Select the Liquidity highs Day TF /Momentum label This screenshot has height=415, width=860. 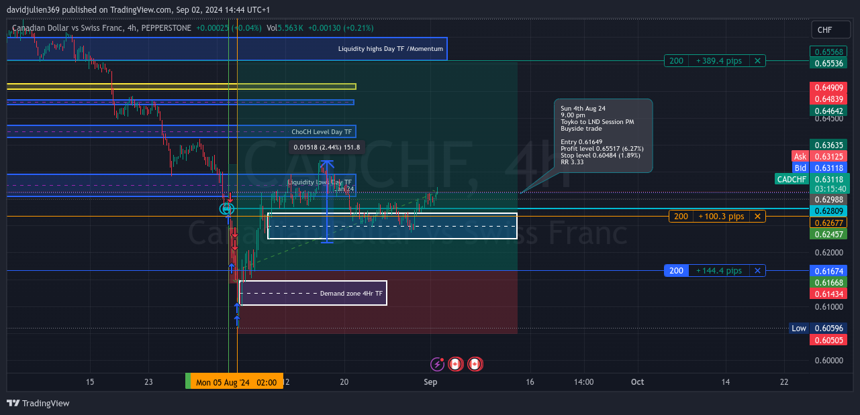[391, 49]
